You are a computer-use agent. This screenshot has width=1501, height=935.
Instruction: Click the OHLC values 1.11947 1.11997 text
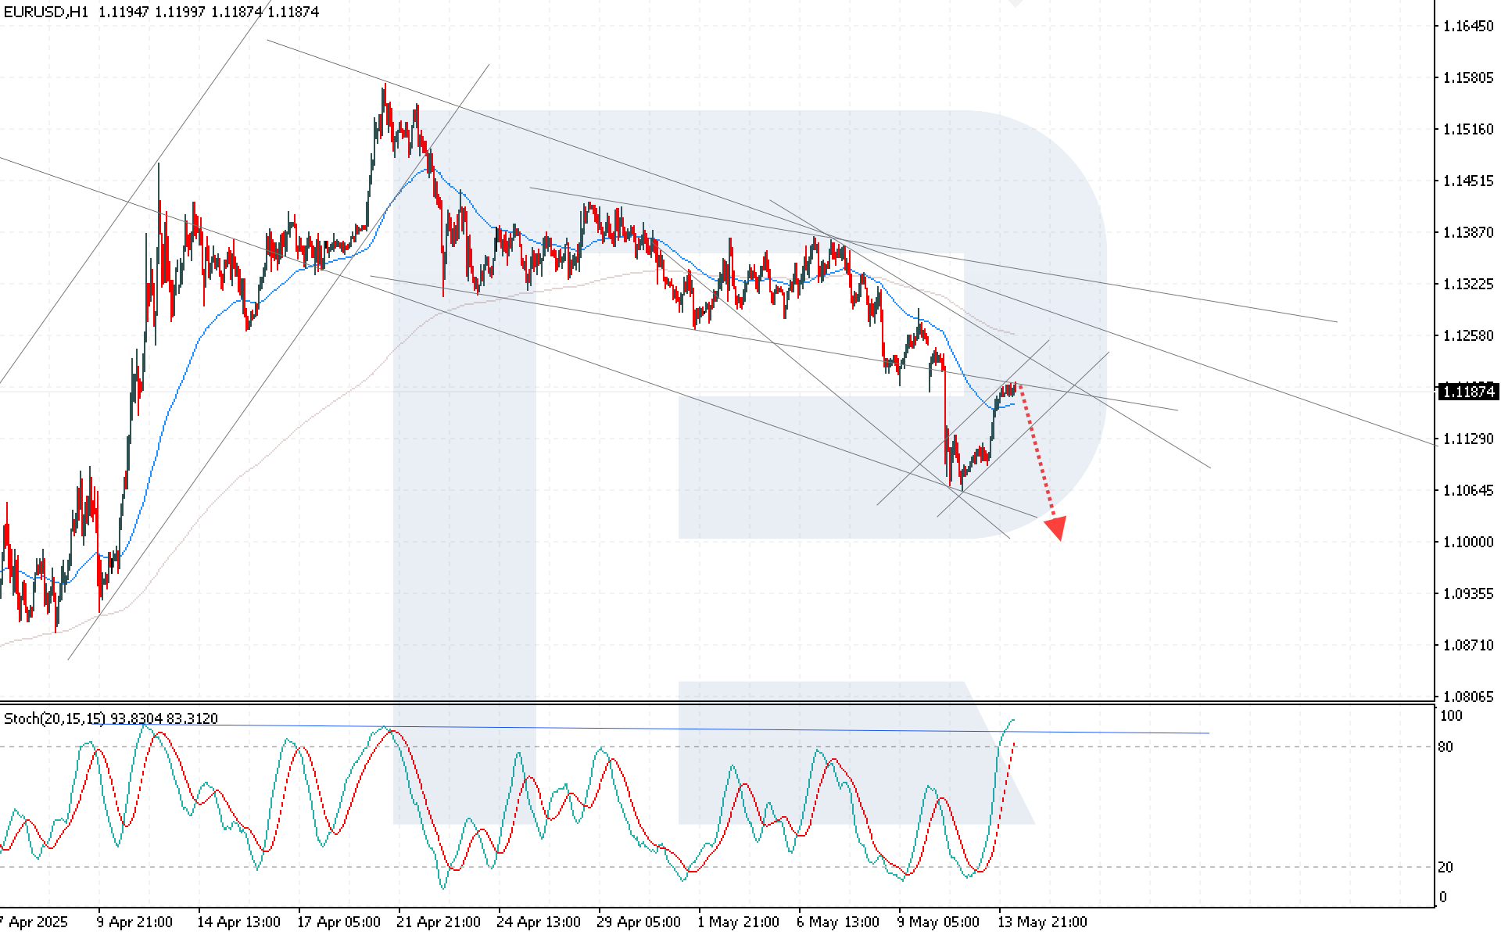click(153, 12)
